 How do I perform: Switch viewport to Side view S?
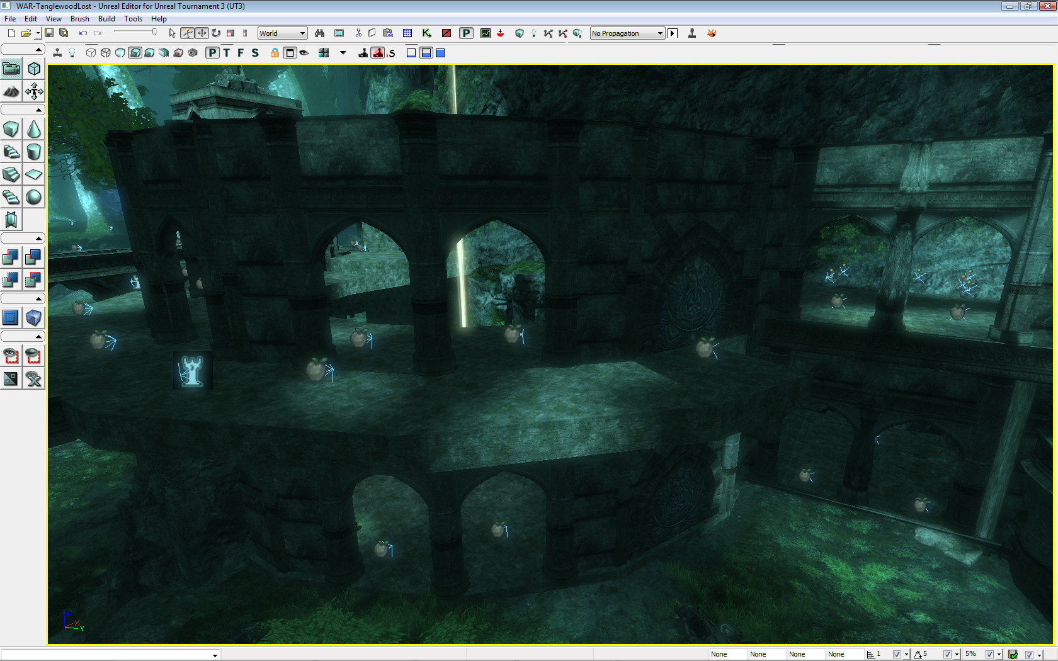click(255, 53)
